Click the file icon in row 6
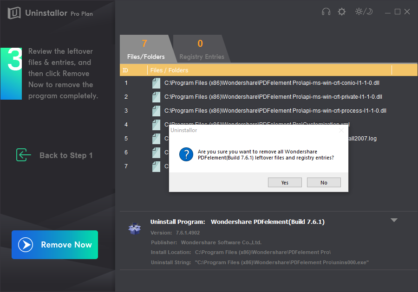The width and height of the screenshot is (418, 292). point(156,152)
